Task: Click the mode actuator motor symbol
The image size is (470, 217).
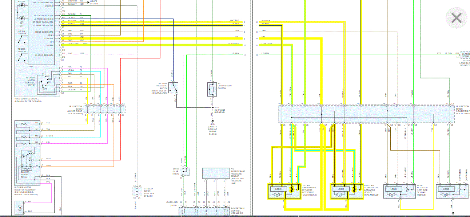Action: [391, 195]
